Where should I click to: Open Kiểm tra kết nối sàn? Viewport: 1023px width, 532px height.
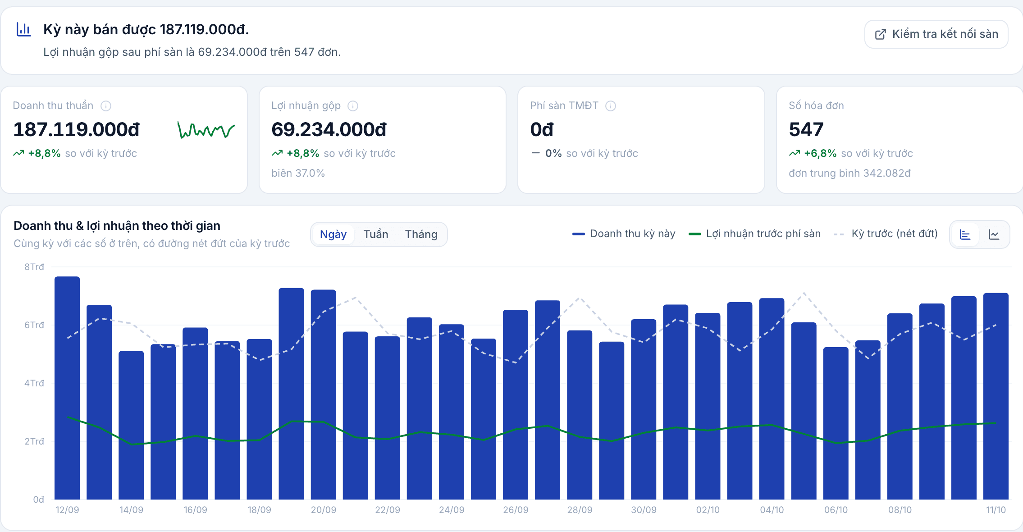tap(936, 34)
